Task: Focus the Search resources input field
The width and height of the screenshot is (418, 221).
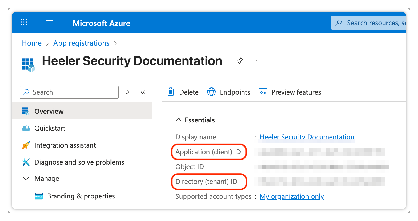Action: [x=368, y=23]
